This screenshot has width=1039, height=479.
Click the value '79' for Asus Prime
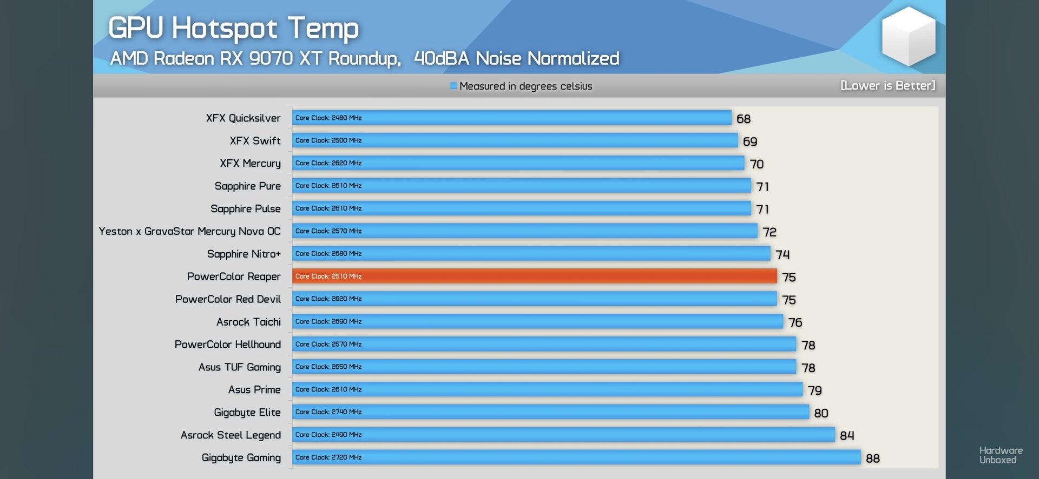815,390
